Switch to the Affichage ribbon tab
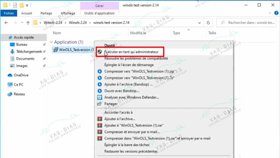The image size is (280, 158). click(68, 13)
